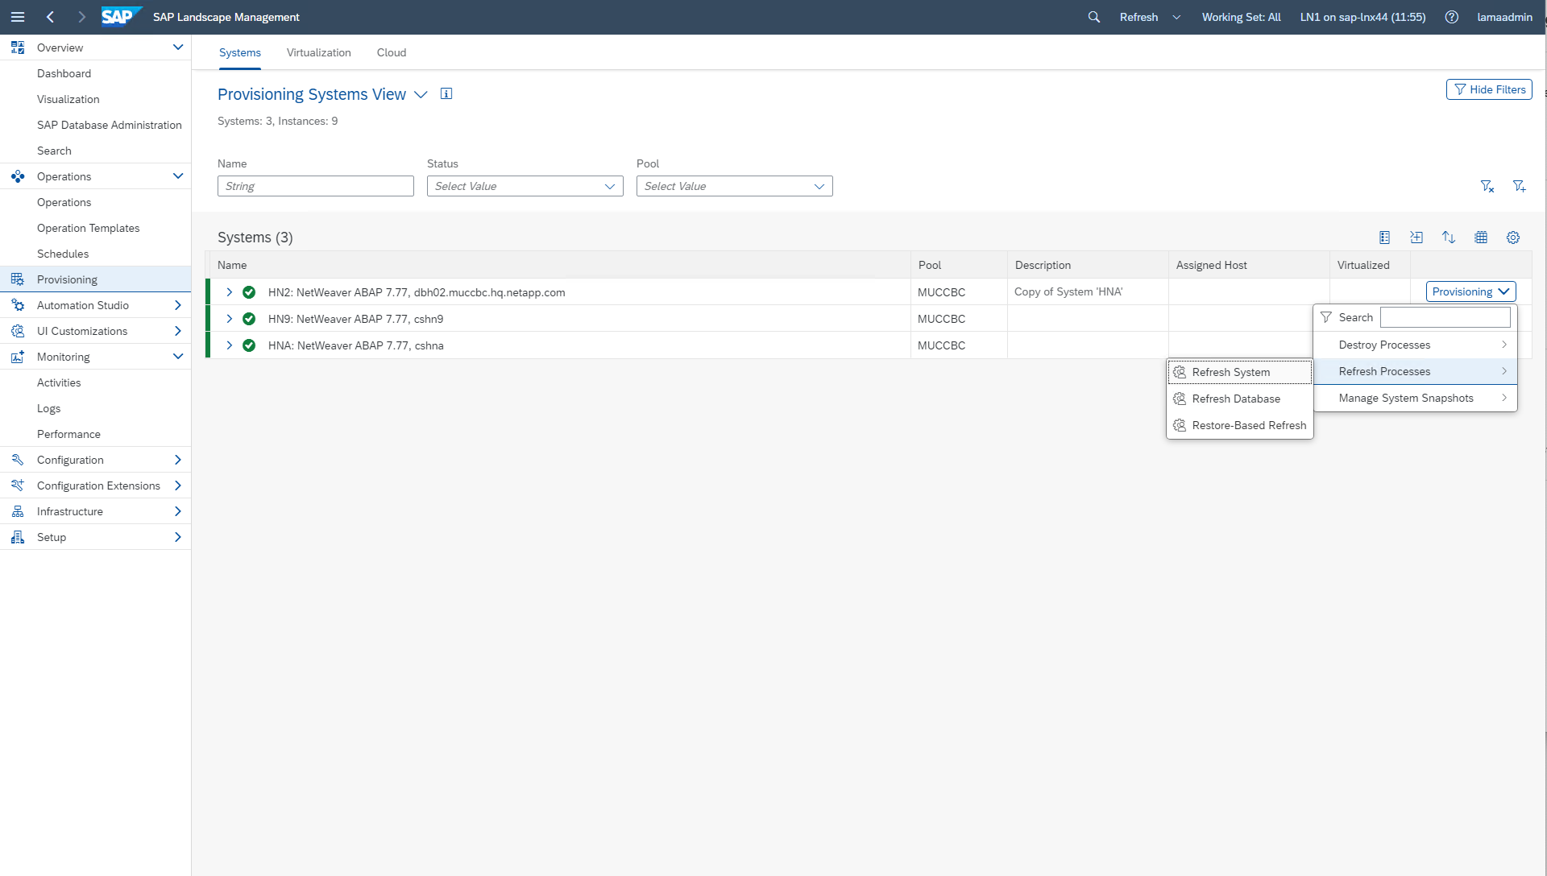Open the help question mark icon

(x=1451, y=17)
